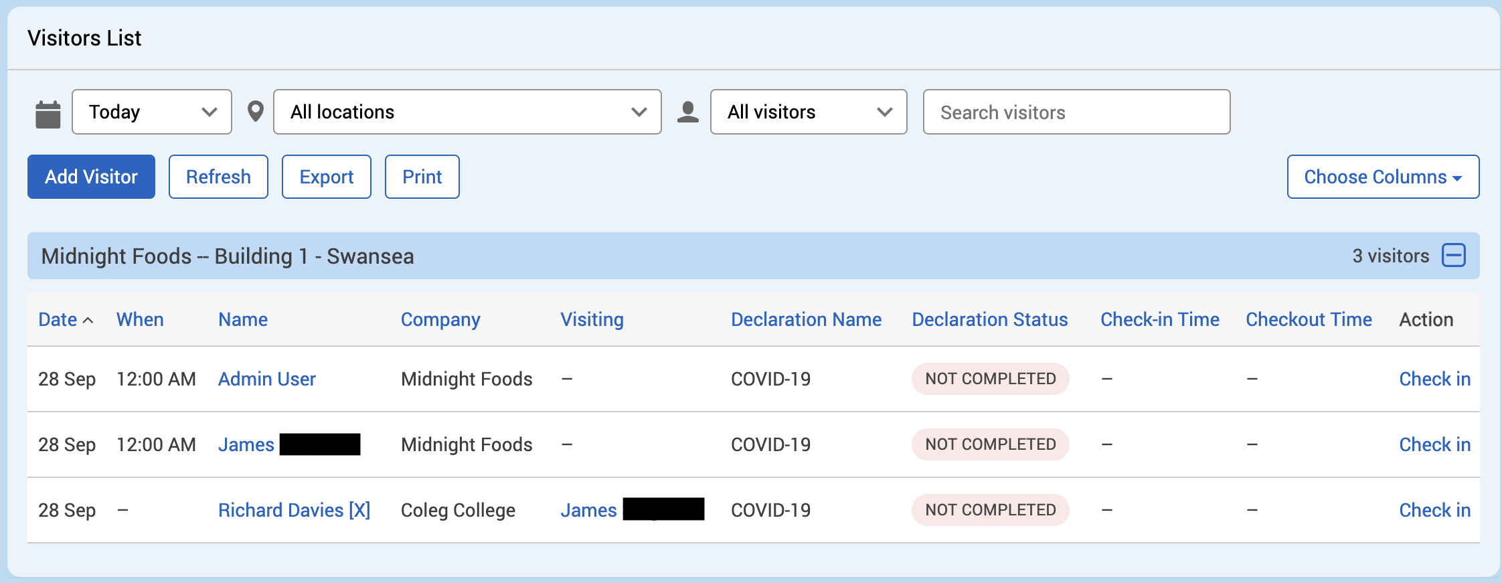Click the calendar icon beside Today
1502x583 pixels.
click(x=48, y=114)
